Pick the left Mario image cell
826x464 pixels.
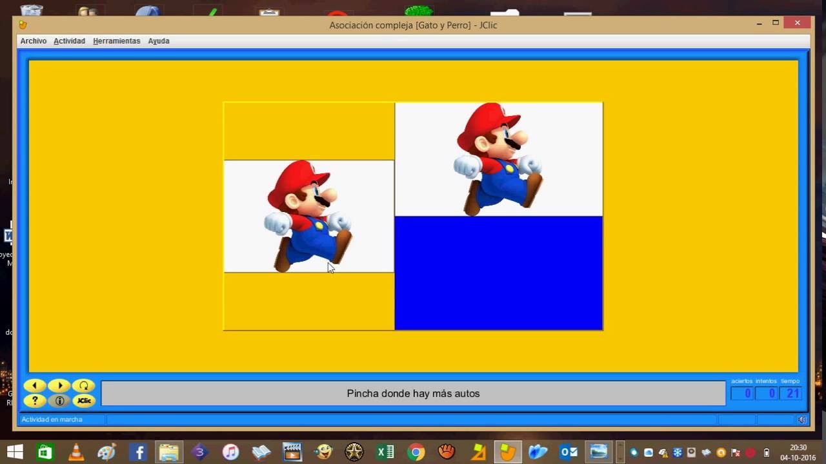pos(308,216)
